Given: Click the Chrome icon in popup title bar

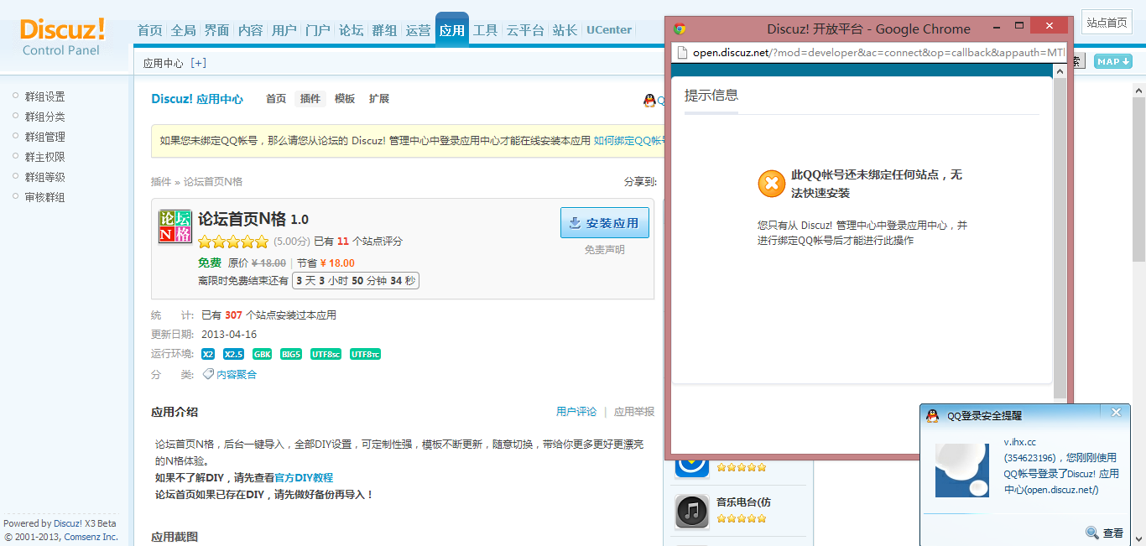Looking at the screenshot, I should (x=680, y=29).
